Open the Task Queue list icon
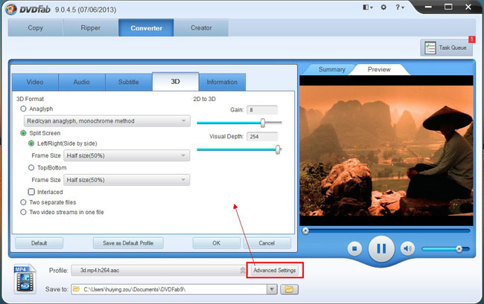Viewport: 484px width, 304px height. [430, 48]
